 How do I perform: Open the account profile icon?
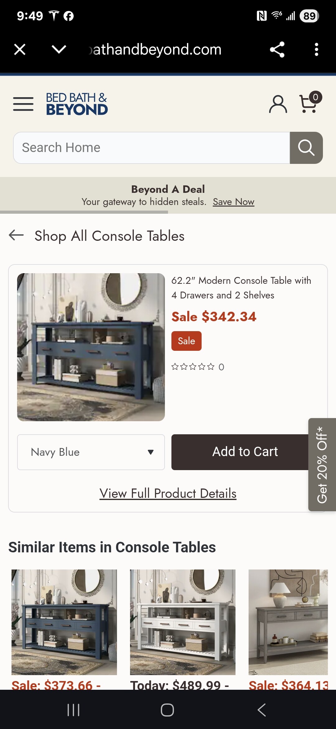[278, 104]
